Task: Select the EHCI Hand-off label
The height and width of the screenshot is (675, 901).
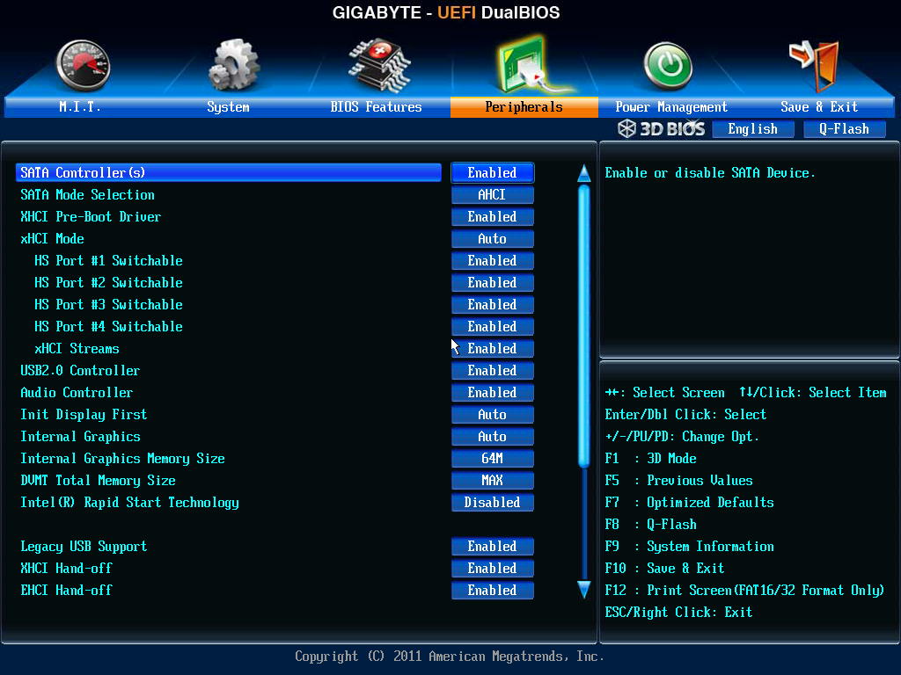Action: point(67,591)
